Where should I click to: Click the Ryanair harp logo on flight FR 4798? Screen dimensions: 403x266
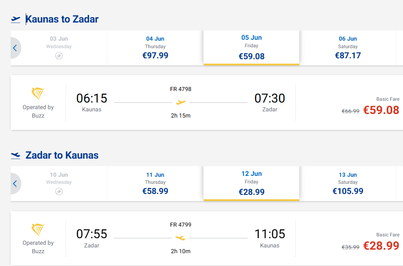[x=38, y=94]
